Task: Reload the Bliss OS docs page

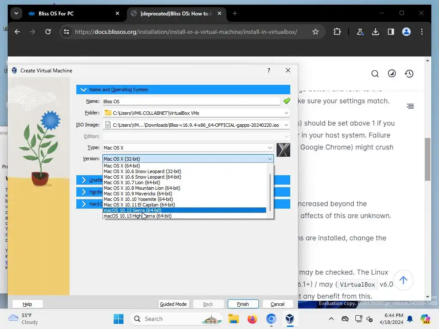Action: pyautogui.click(x=48, y=32)
